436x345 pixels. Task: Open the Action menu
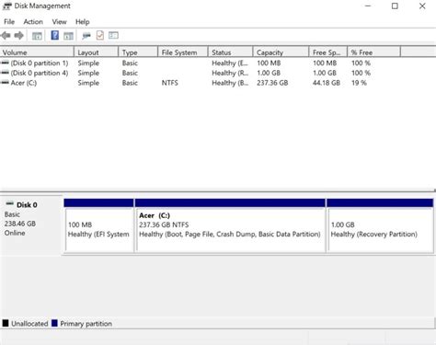(x=33, y=22)
